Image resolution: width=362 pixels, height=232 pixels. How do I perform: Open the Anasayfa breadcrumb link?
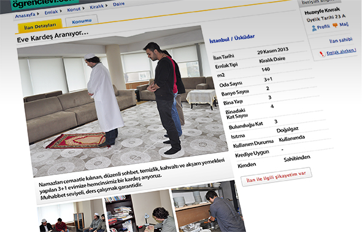point(25,15)
